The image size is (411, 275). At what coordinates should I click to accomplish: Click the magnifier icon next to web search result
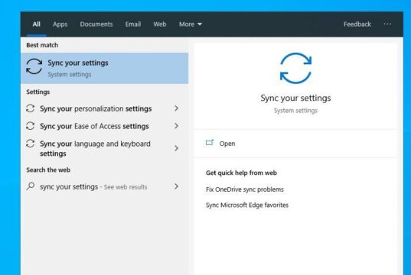pyautogui.click(x=31, y=186)
